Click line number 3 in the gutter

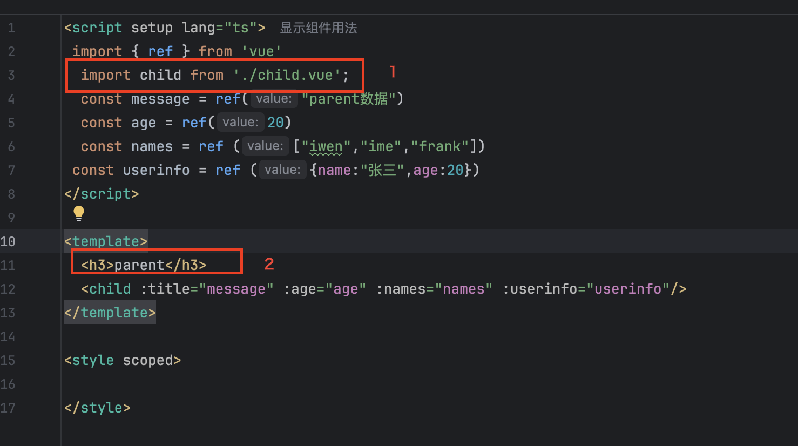point(11,75)
